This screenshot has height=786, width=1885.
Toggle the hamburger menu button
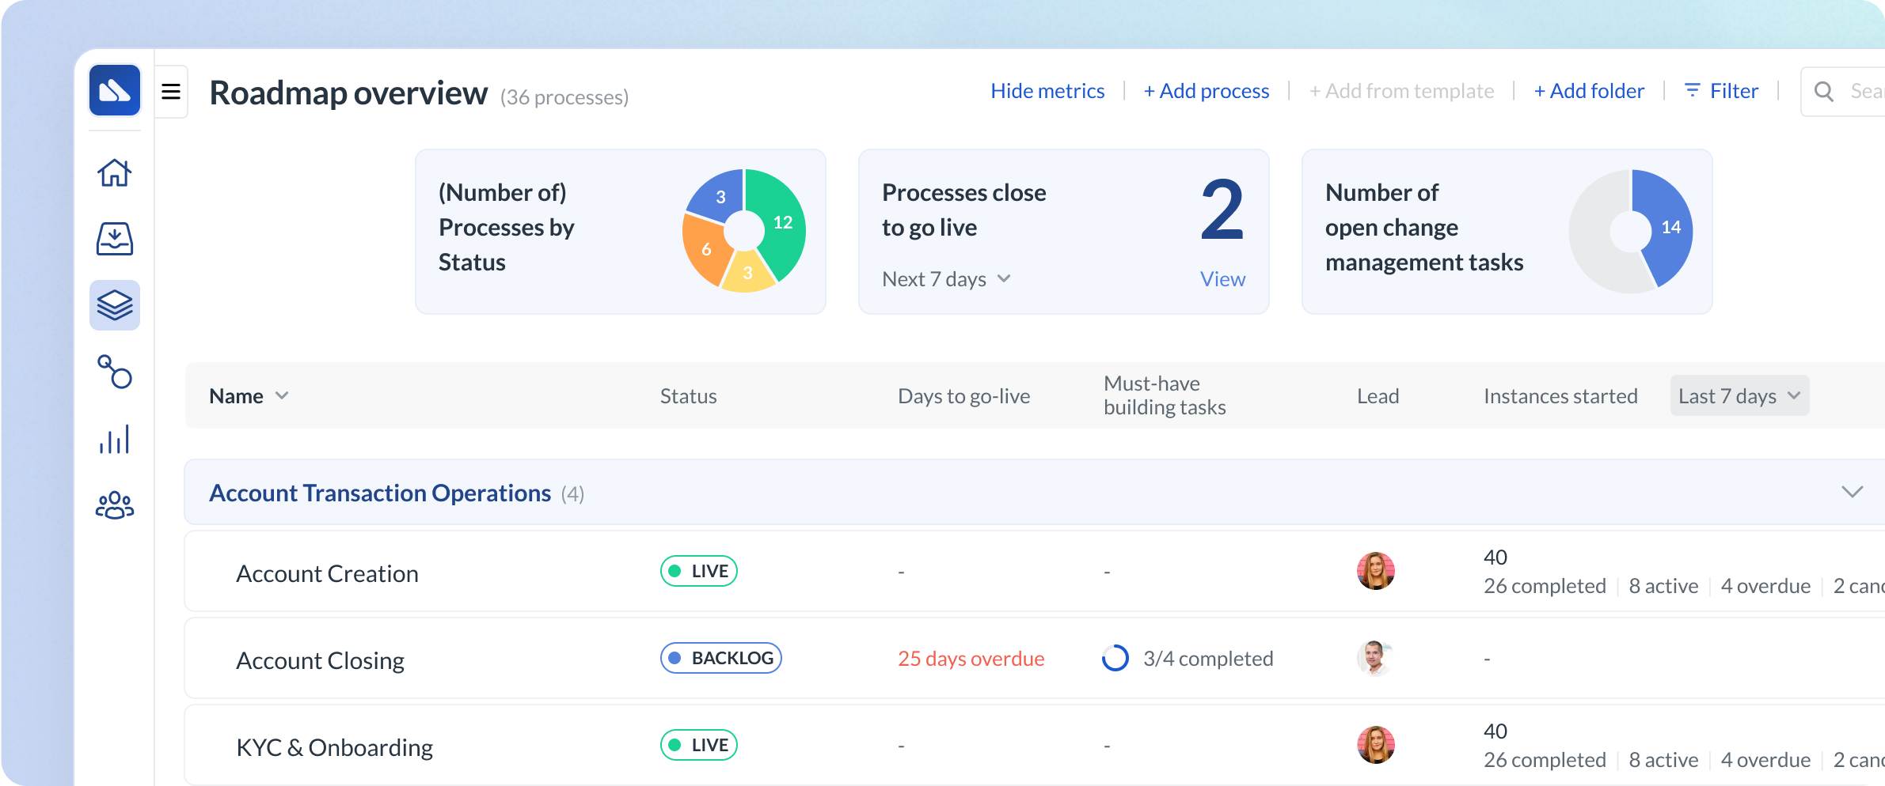171,92
